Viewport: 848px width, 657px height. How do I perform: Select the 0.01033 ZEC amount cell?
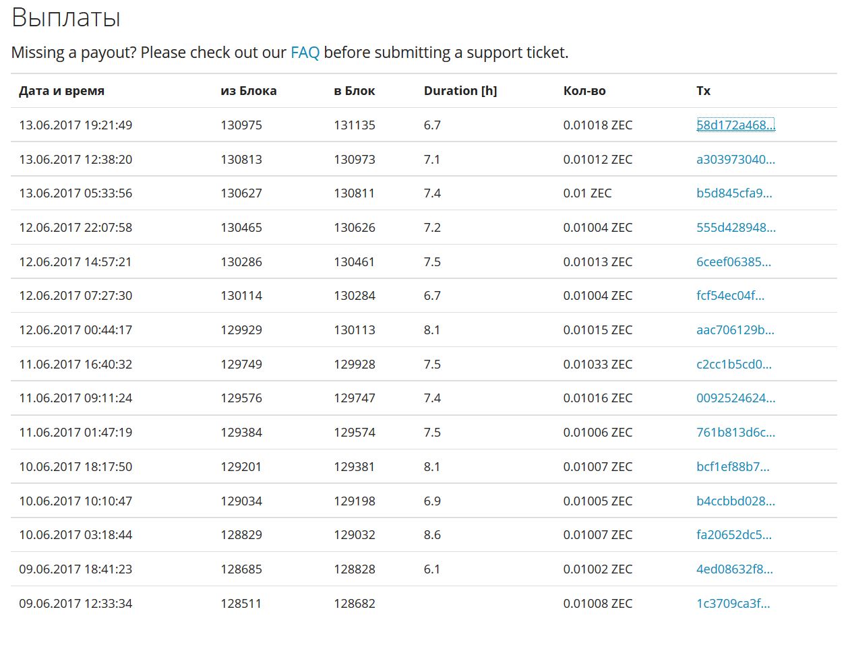pos(597,365)
